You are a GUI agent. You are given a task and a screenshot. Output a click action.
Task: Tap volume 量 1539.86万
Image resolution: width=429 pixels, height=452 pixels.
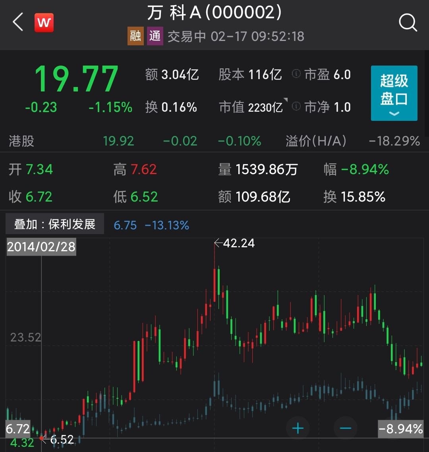[x=258, y=169]
